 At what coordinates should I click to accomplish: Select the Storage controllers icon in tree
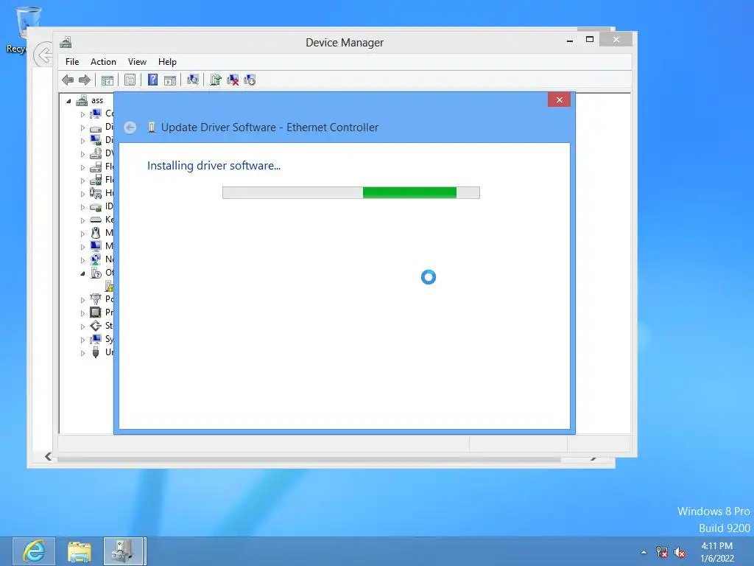point(96,326)
